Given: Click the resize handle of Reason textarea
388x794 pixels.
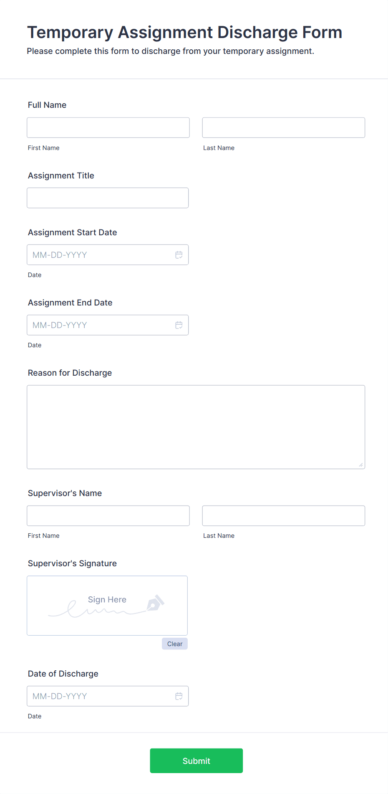Looking at the screenshot, I should (x=361, y=465).
